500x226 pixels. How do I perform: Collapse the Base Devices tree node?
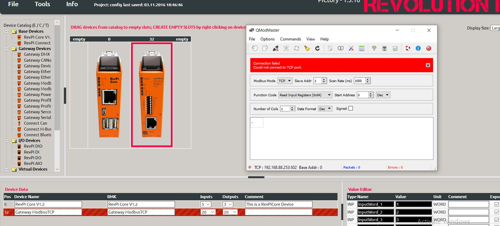pyautogui.click(x=7, y=31)
